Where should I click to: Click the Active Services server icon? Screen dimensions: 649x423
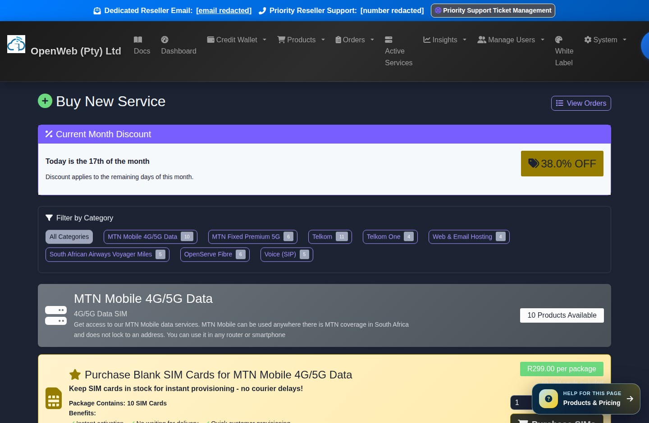tap(388, 40)
